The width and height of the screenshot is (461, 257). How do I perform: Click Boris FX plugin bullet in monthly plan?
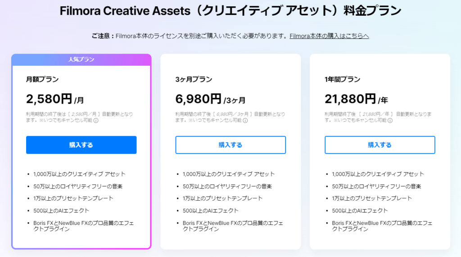tap(83, 226)
